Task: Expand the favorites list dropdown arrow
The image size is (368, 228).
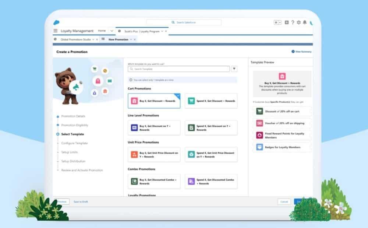Action: [280, 22]
